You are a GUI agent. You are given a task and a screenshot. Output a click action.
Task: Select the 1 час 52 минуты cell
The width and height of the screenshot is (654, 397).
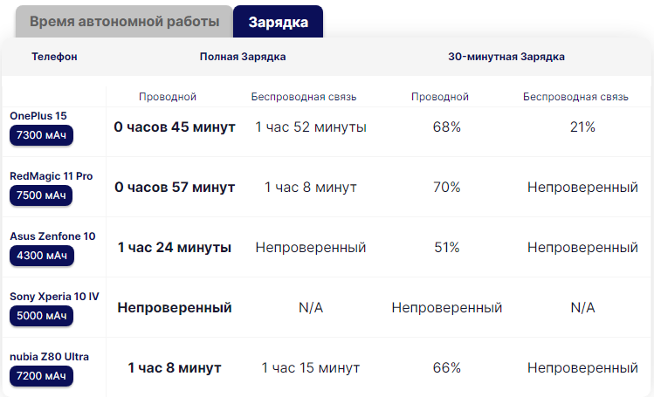311,127
